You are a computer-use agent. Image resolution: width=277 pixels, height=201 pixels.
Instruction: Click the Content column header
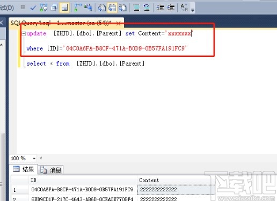point(176,180)
